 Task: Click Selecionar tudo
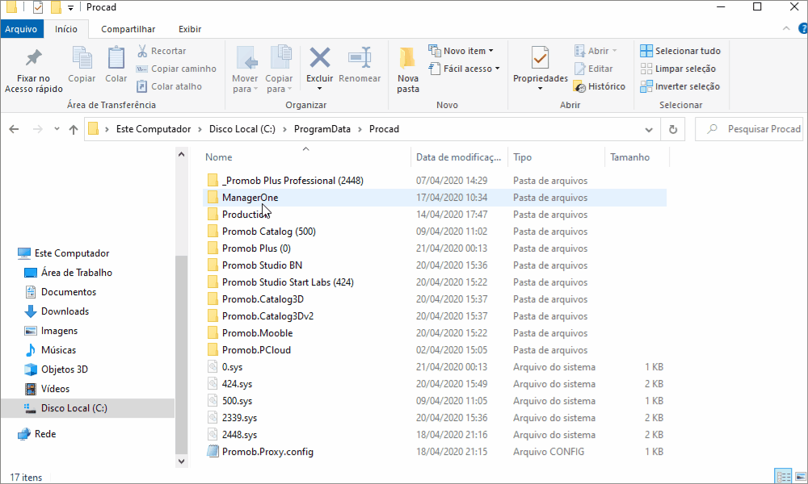(680, 51)
